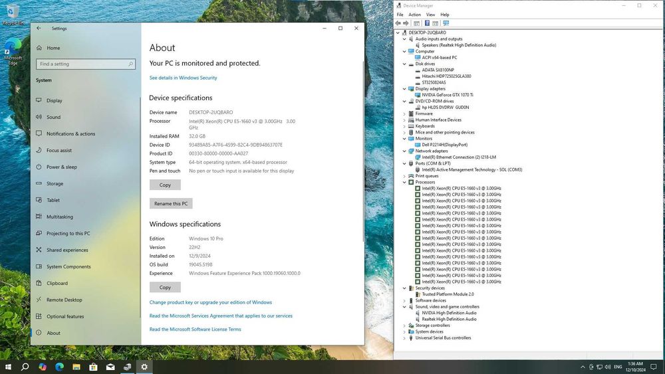
Task: Open File Explorer from the taskbar
Action: point(76,367)
